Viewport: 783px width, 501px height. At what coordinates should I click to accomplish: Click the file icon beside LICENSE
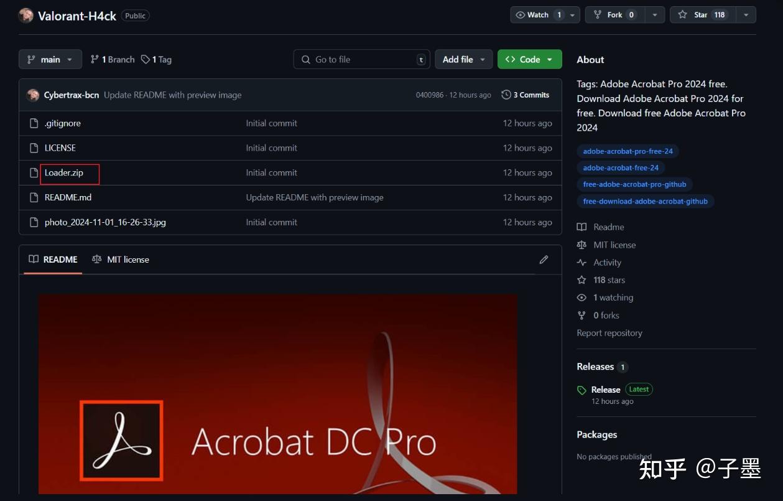34,148
